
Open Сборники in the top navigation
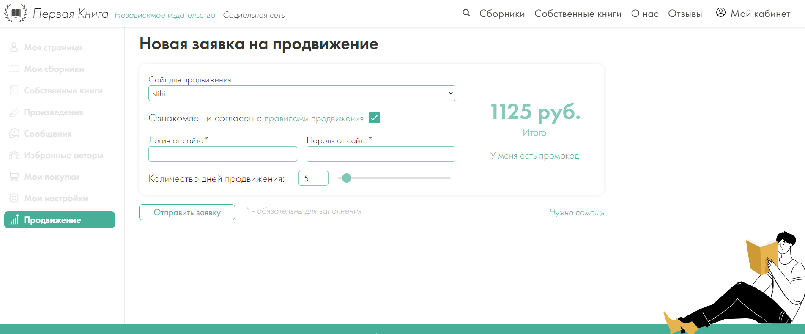[502, 14]
